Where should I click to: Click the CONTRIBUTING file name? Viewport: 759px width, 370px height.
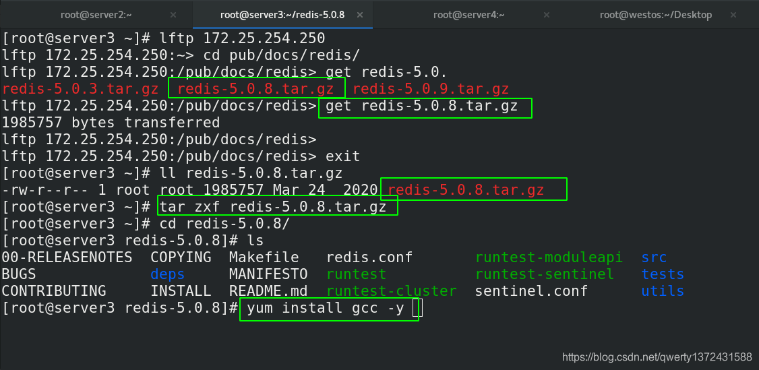(x=54, y=291)
